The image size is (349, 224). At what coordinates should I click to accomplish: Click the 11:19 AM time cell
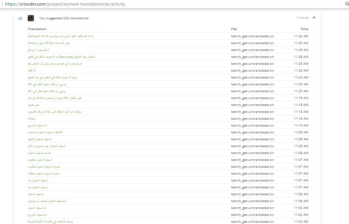click(301, 98)
